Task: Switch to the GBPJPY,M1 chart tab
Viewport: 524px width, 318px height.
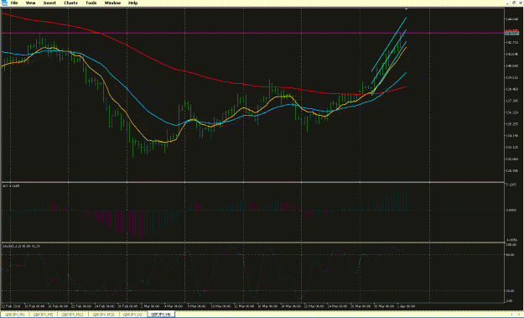Action: coord(15,315)
